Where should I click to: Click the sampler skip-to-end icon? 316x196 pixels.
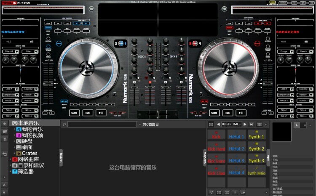(252, 124)
